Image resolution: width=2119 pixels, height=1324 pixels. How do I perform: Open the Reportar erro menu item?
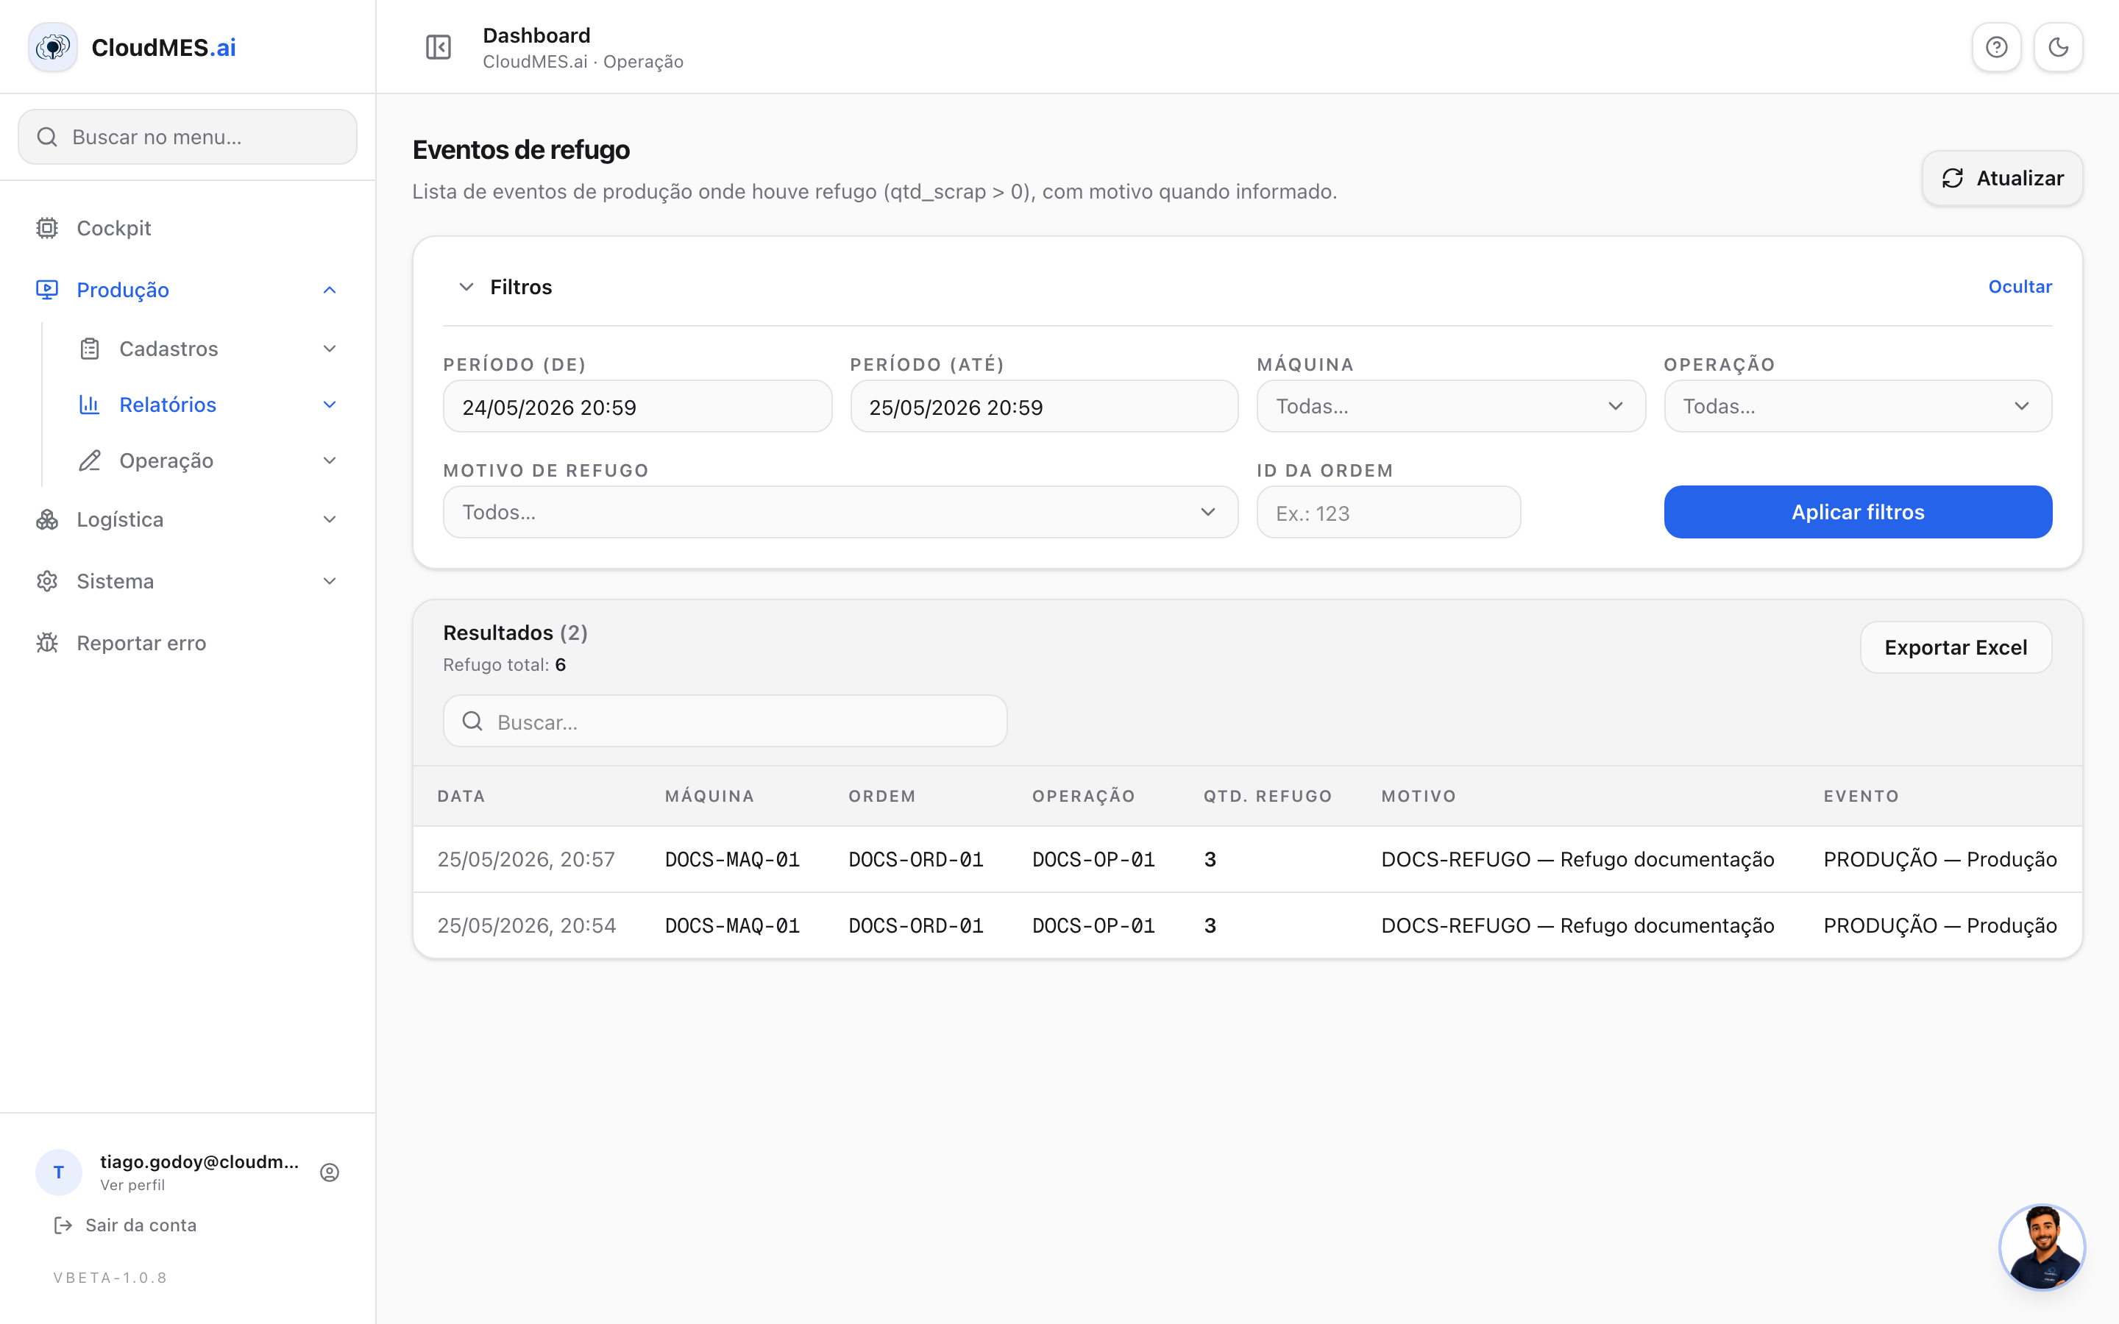(188, 643)
